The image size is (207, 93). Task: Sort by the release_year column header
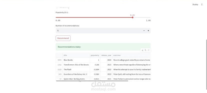coord(106,55)
